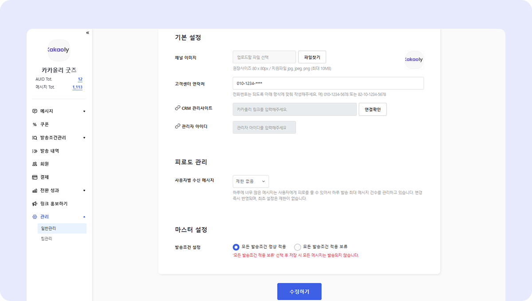Click the 수정하기 button
The width and height of the screenshot is (532, 301).
299,292
